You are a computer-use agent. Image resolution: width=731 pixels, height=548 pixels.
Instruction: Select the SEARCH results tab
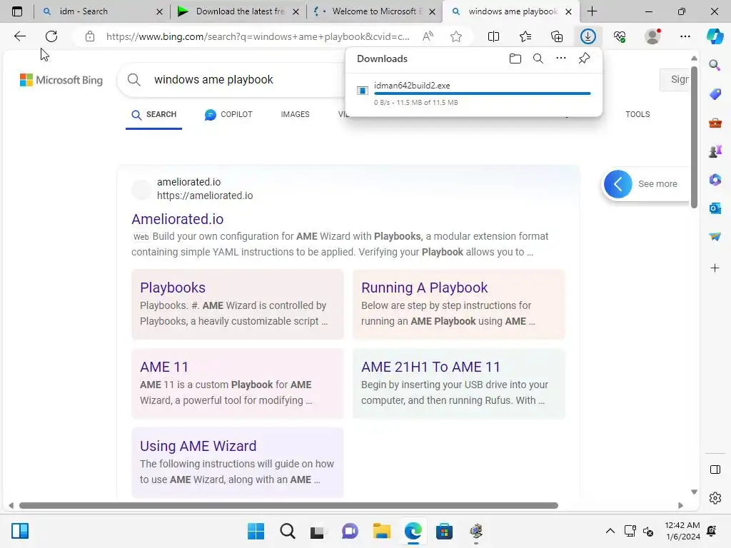[154, 115]
